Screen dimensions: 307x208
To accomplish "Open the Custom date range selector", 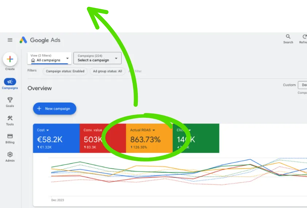I will (302, 85).
